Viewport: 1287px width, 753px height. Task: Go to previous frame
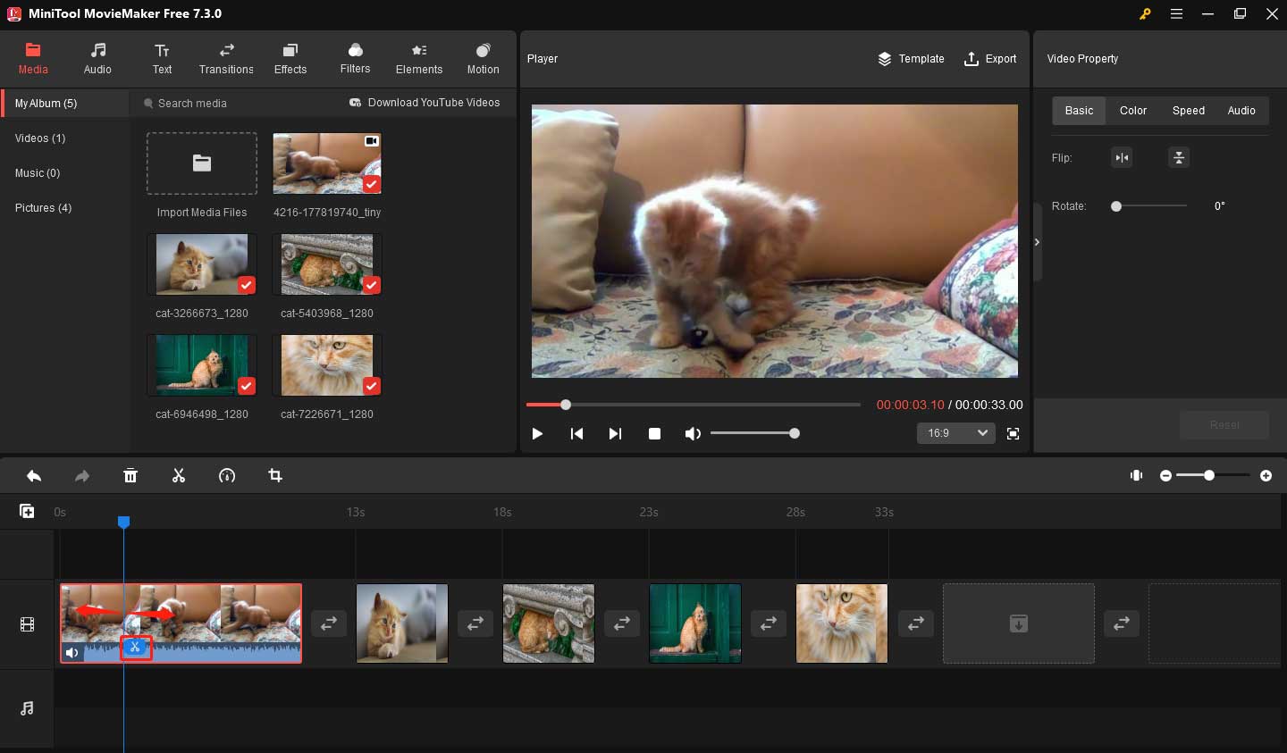[576, 433]
